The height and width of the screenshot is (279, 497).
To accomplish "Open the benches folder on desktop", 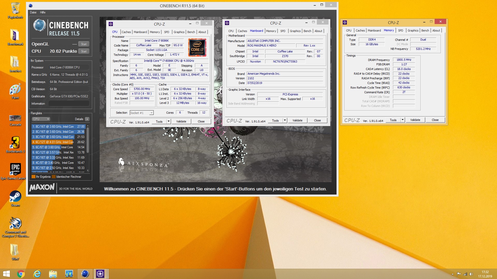I will point(15,64).
